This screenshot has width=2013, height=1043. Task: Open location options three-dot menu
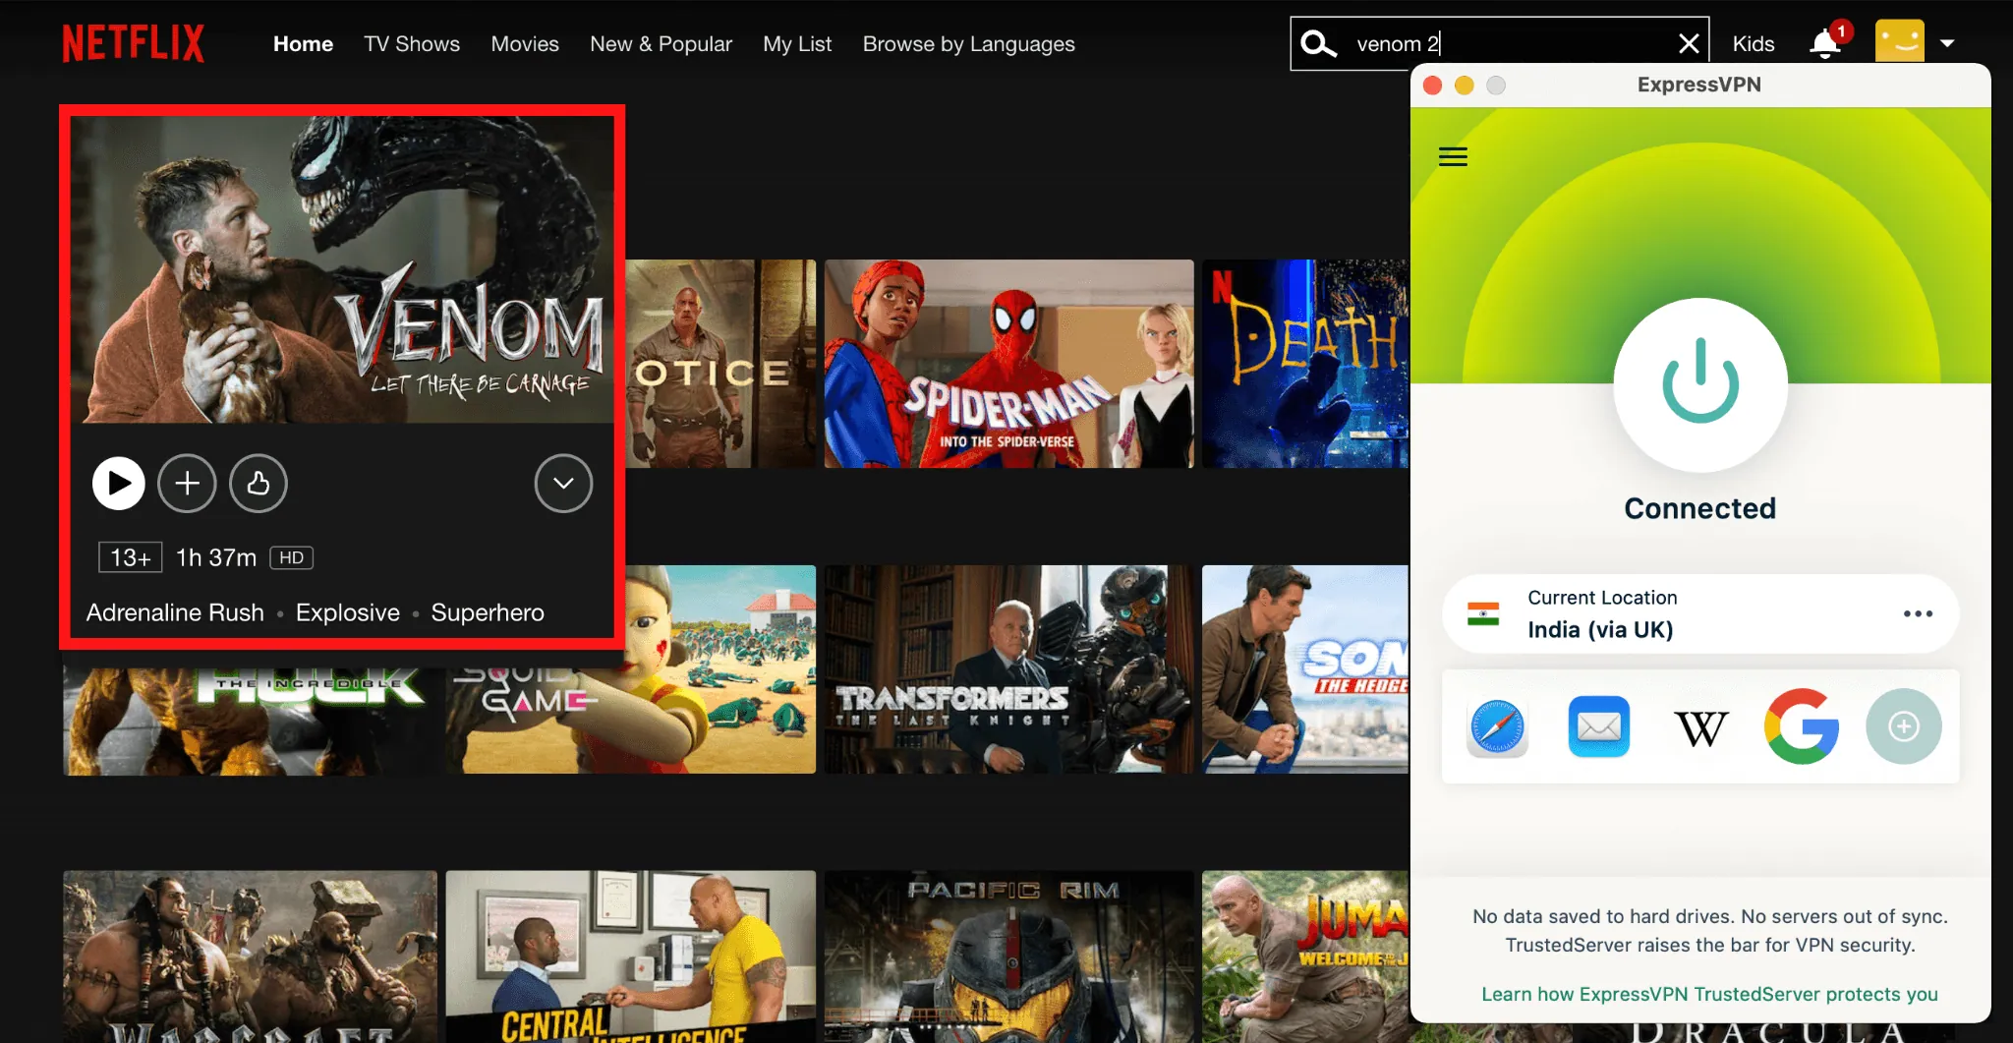pos(1918,613)
